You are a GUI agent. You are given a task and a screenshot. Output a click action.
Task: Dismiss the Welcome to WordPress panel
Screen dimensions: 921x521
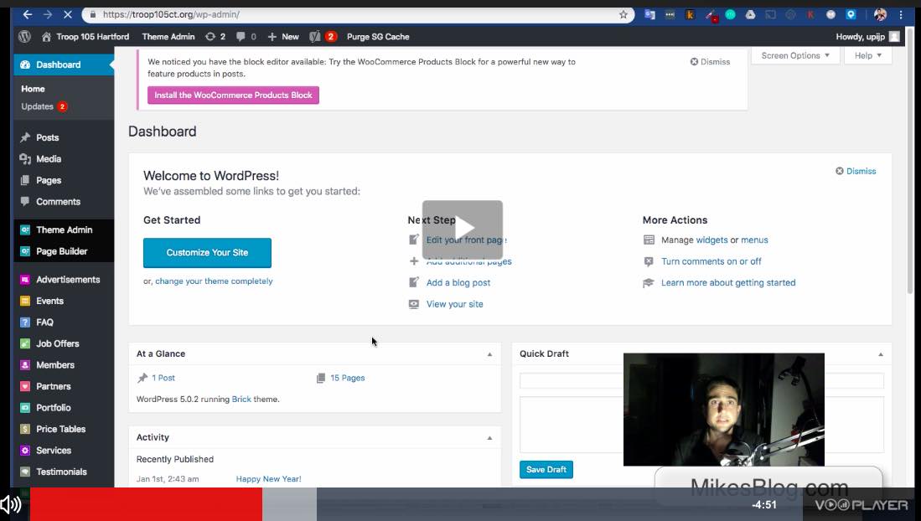click(855, 171)
